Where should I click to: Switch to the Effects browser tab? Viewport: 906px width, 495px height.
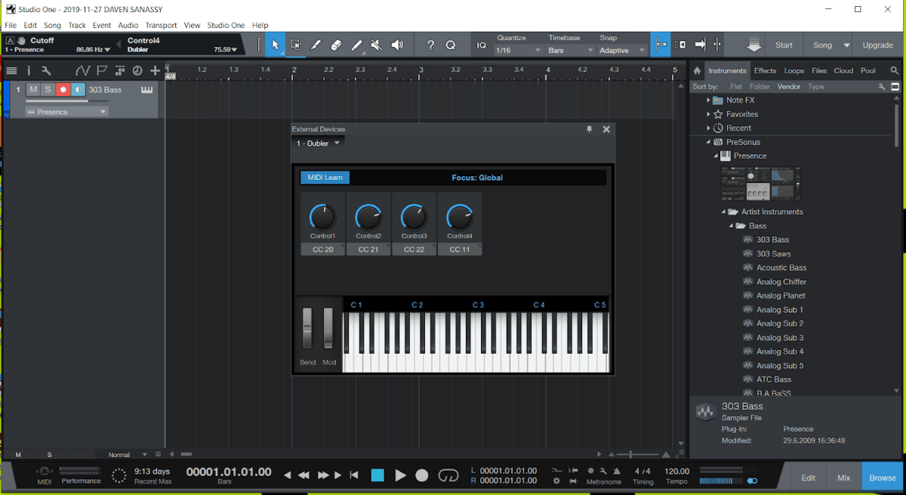tap(765, 71)
